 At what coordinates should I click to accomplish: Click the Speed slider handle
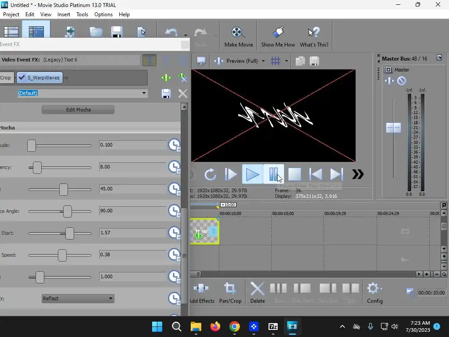click(x=62, y=255)
